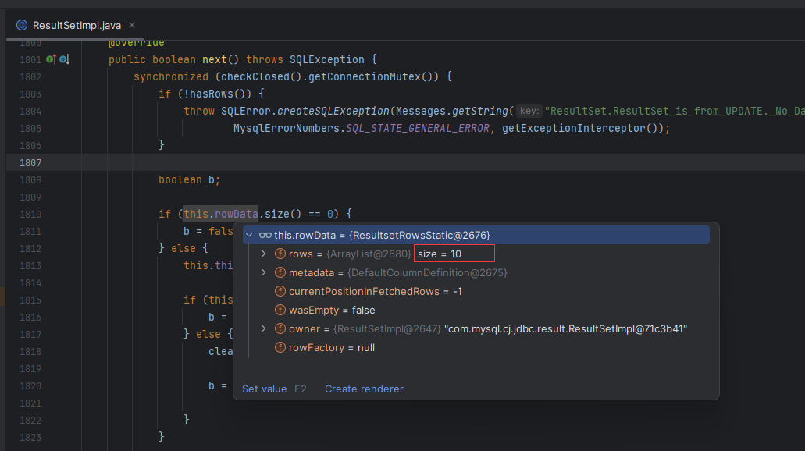Select the 'rowFactory = null' entry
The image size is (805, 451).
point(332,348)
